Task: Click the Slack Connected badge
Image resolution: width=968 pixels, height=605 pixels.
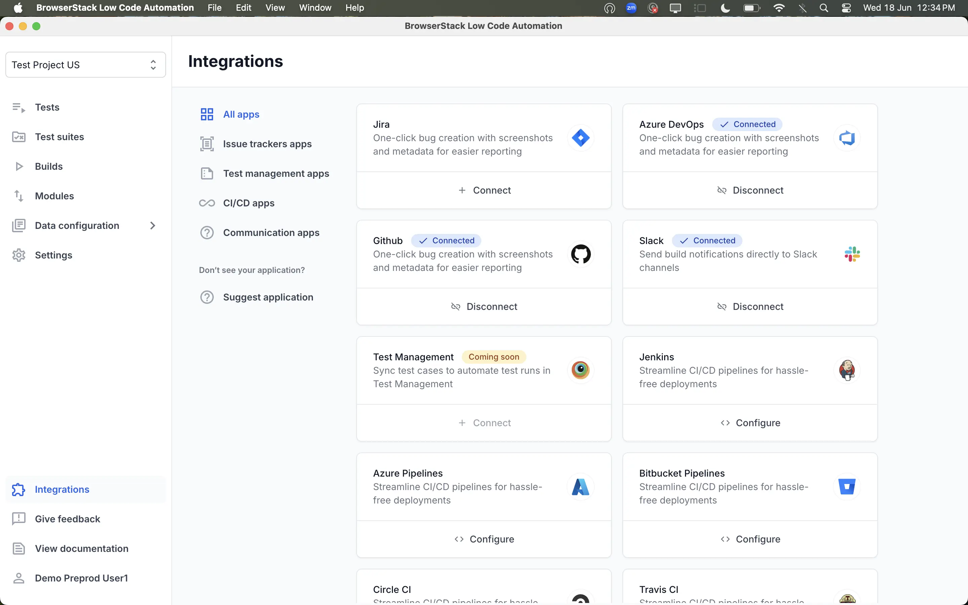Action: click(707, 240)
